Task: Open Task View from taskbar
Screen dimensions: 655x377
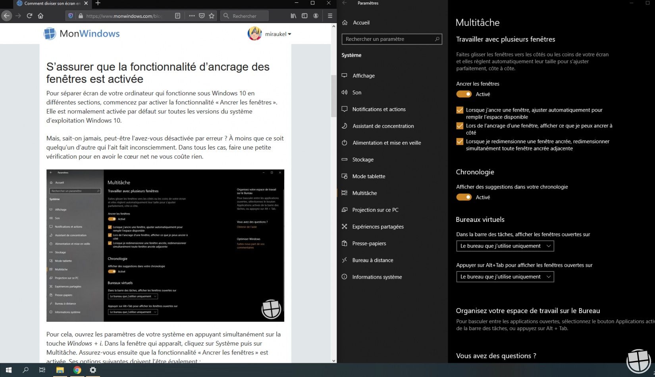Action: [x=42, y=370]
